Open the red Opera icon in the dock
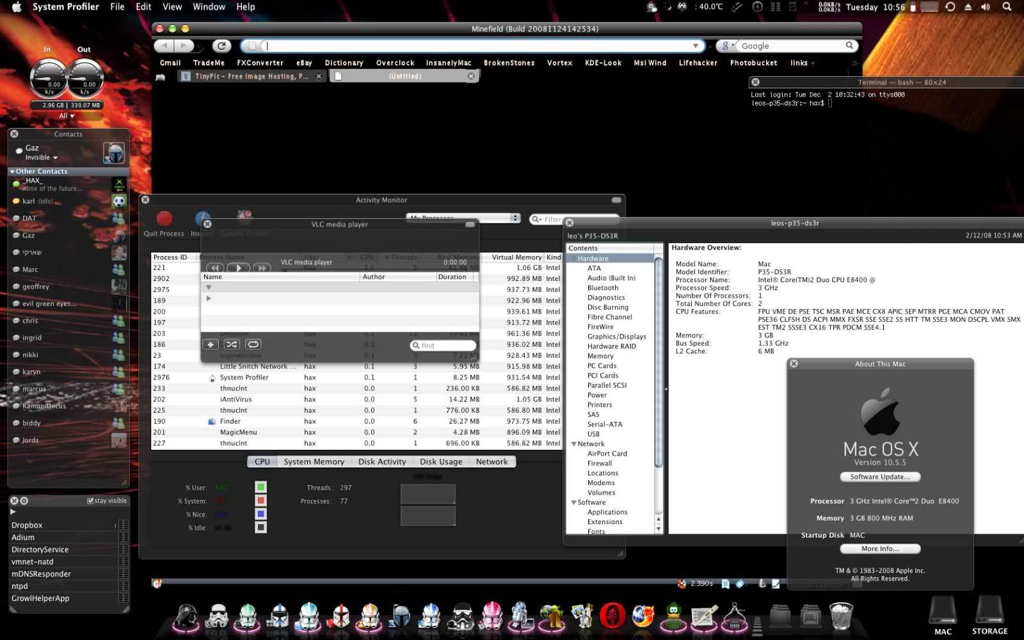This screenshot has height=640, width=1024. tap(612, 617)
